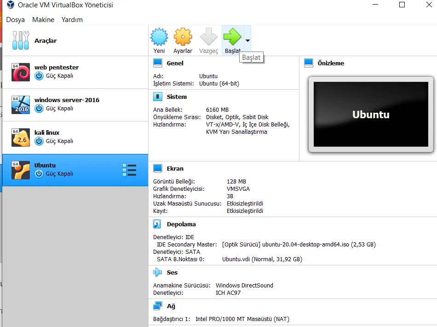Click the Araçlar label
The height and width of the screenshot is (327, 437).
coord(46,40)
